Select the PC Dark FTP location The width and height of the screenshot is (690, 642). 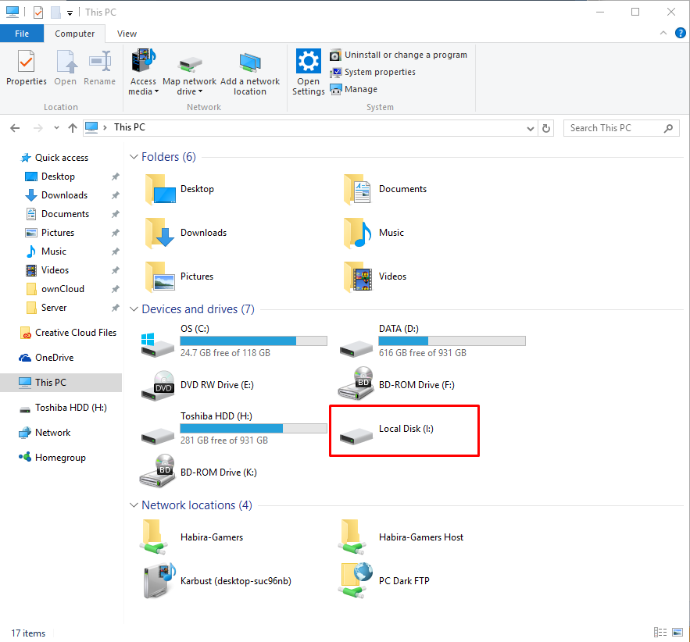384,581
